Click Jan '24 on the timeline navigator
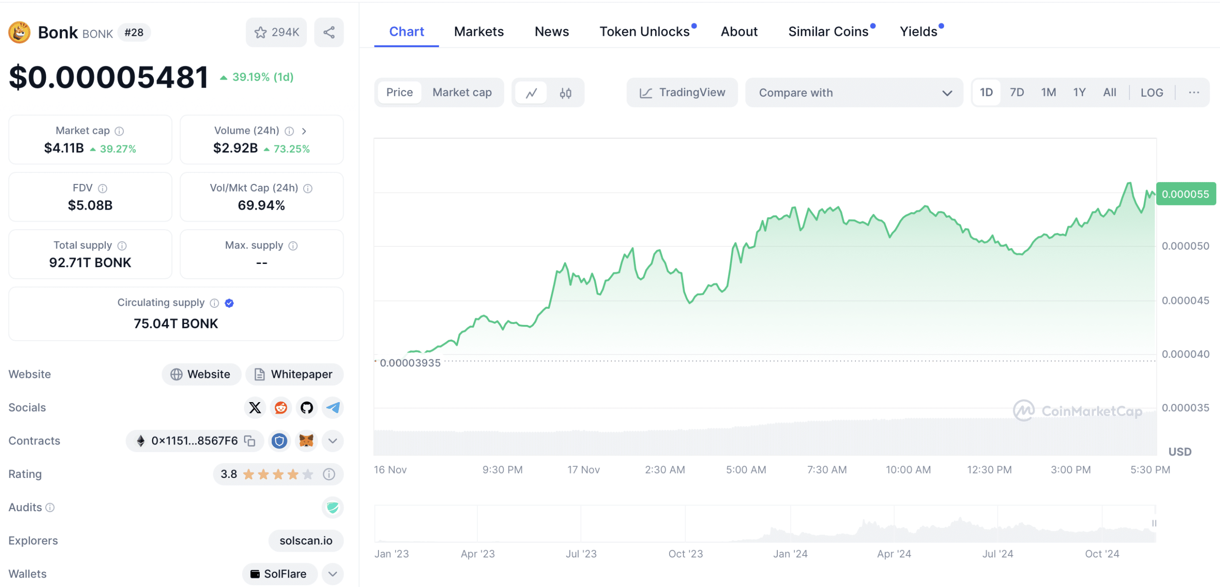The height and width of the screenshot is (587, 1220). tap(790, 554)
